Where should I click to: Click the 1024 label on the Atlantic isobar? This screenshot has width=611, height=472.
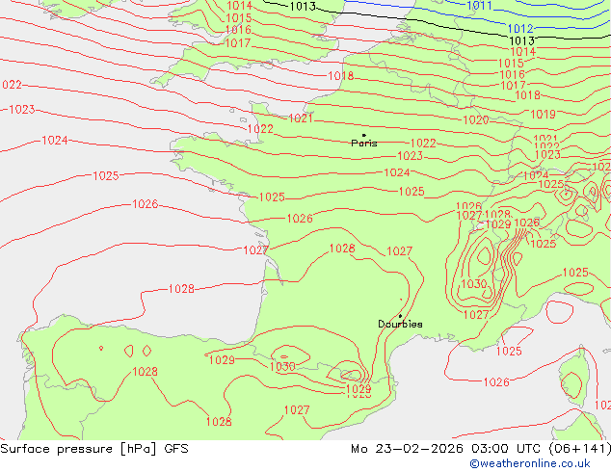pos(55,141)
